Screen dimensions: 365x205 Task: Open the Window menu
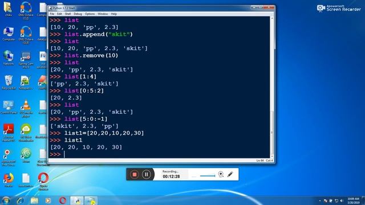(x=103, y=14)
